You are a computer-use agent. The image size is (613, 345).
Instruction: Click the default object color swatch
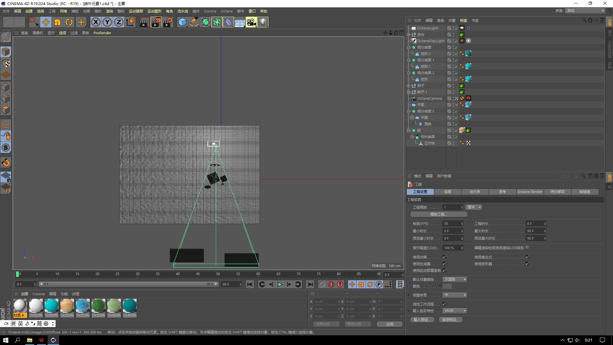coord(447,286)
